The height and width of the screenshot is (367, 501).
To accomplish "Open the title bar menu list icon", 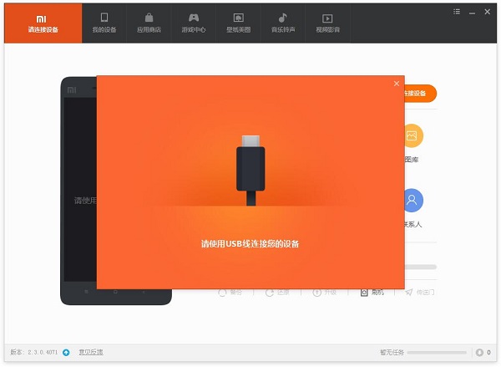I will pos(456,12).
